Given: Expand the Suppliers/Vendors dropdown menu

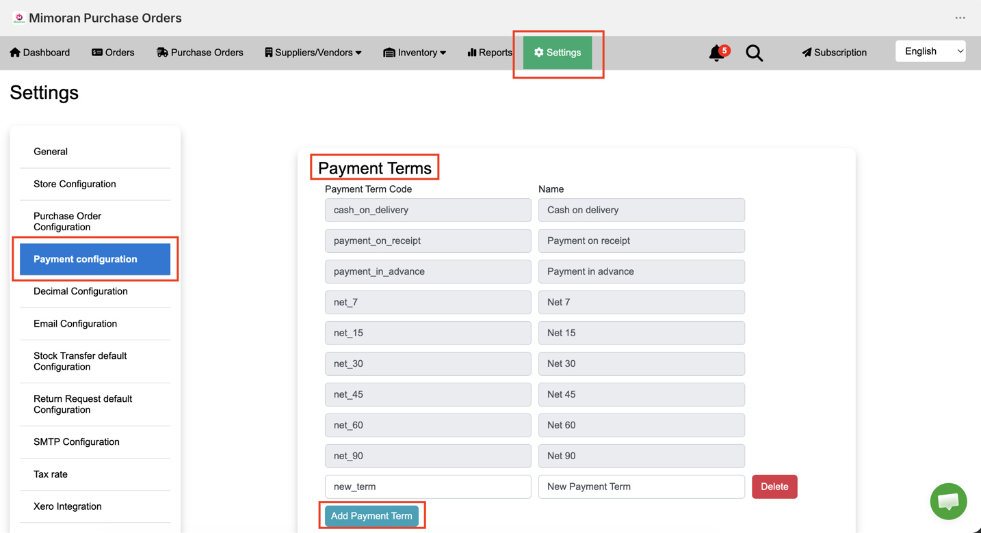Looking at the screenshot, I should coord(313,53).
